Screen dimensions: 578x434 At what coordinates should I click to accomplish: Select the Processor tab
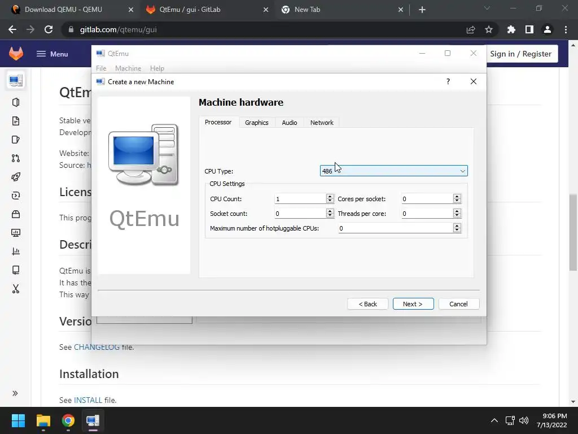[218, 122]
